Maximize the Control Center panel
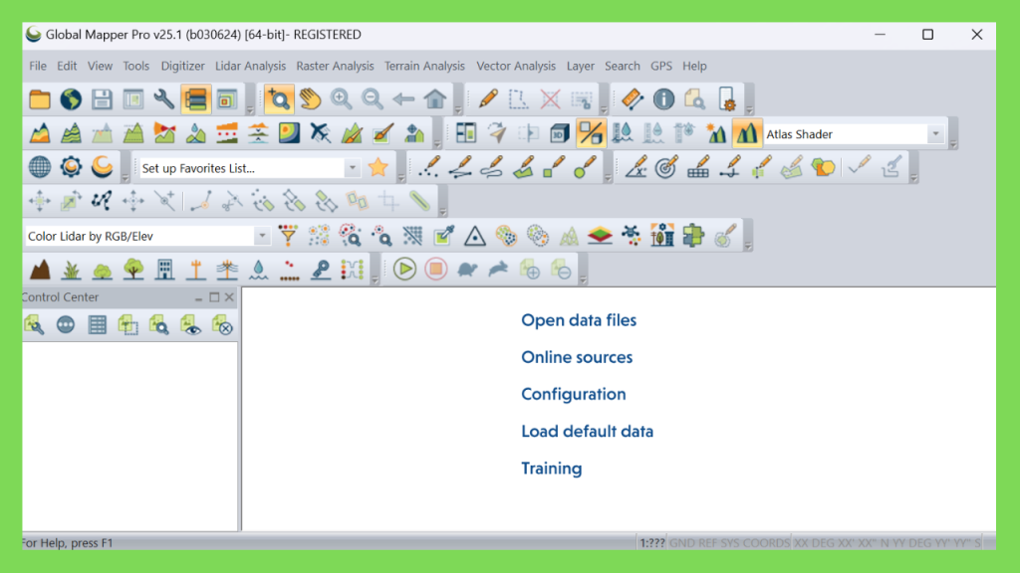 point(214,296)
